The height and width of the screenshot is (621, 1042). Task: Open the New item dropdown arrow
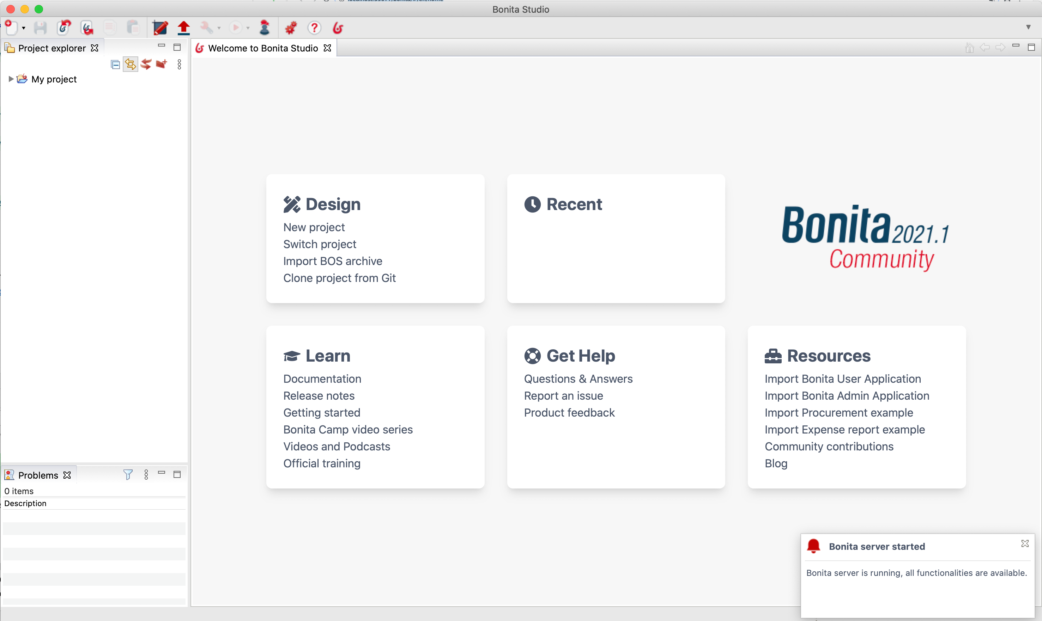(23, 28)
